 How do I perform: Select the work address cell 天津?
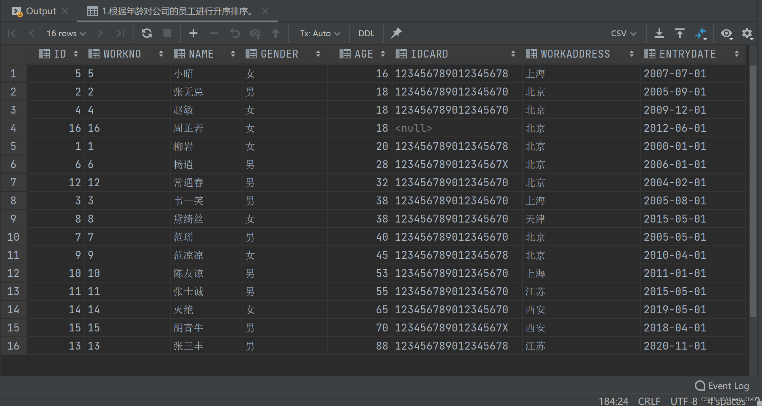click(x=581, y=219)
